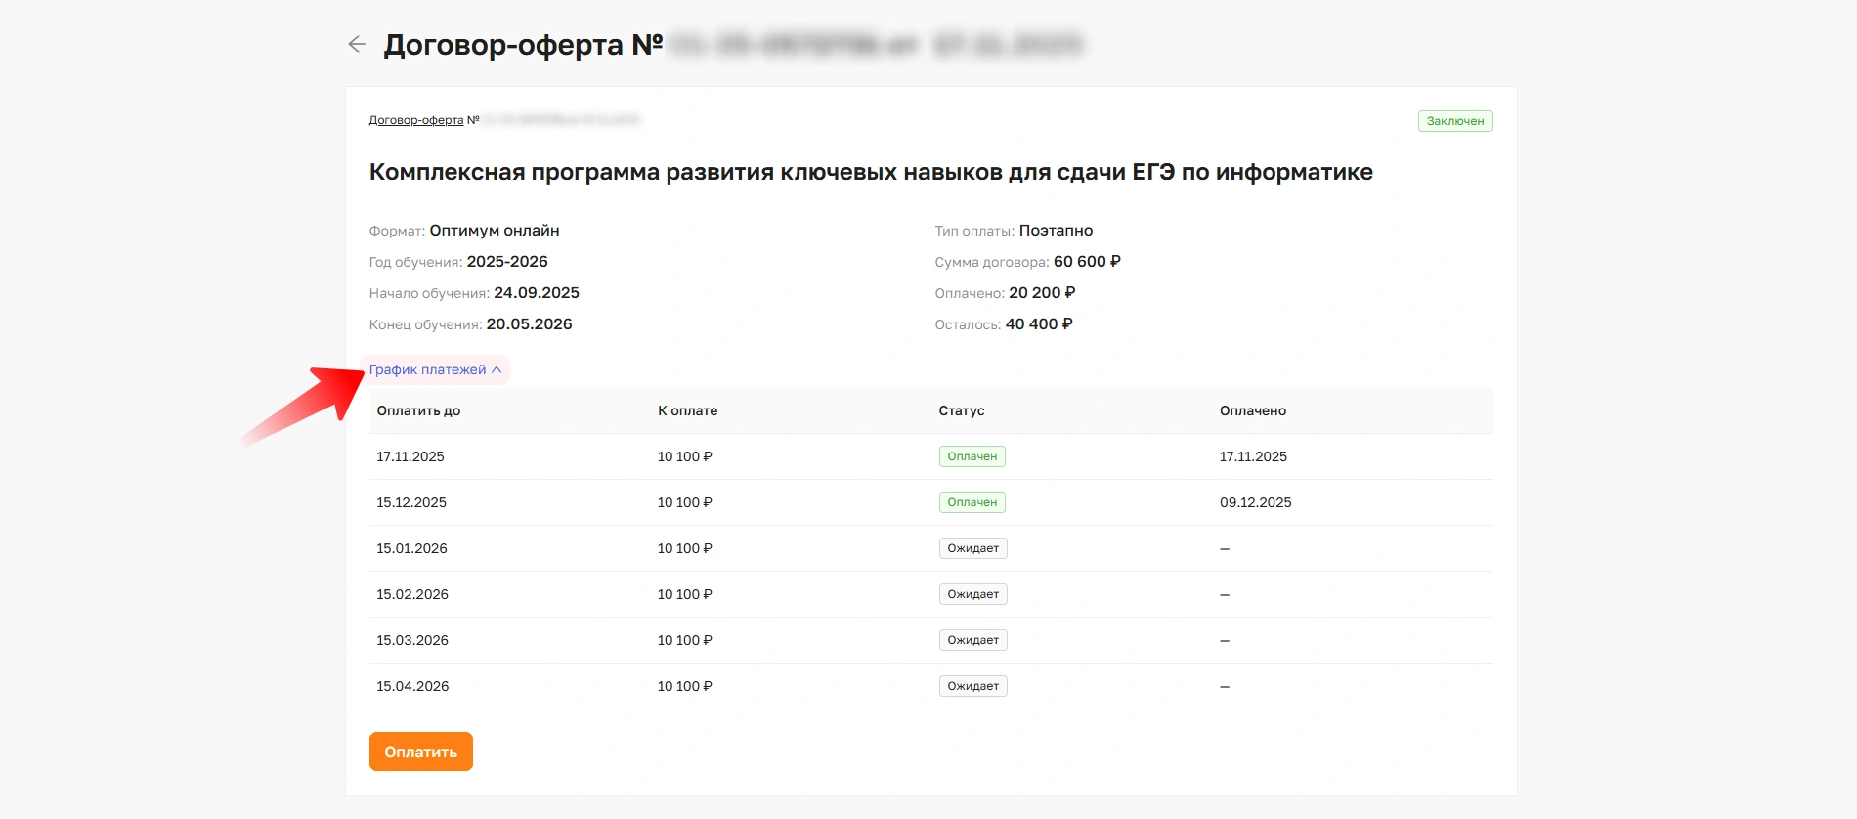
Task: Click Ожидает badge for 15.03.2026 payment
Action: [x=972, y=640]
